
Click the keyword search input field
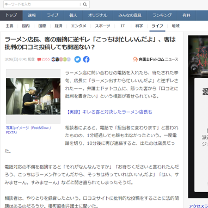click(x=42, y=4)
